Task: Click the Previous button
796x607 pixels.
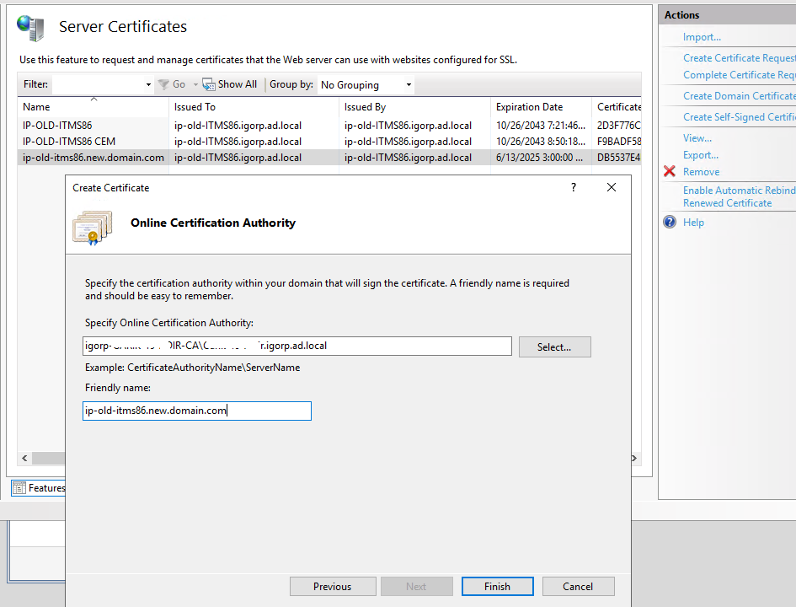Action: point(333,586)
